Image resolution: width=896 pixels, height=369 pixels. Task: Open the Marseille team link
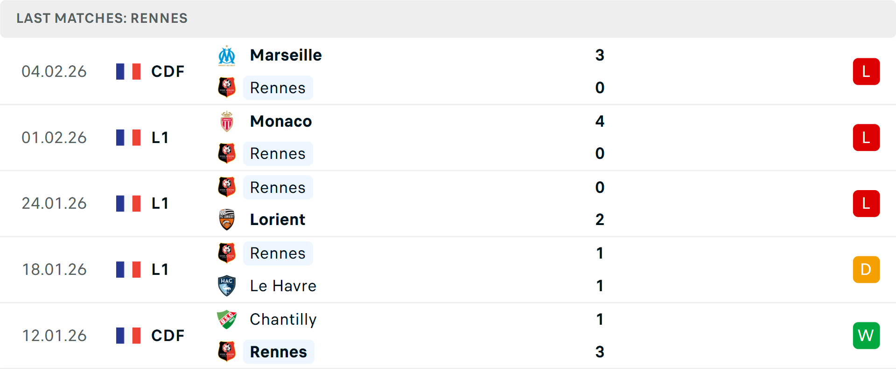pyautogui.click(x=286, y=55)
